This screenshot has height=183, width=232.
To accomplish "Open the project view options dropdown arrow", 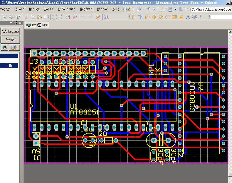I will click(x=17, y=47).
